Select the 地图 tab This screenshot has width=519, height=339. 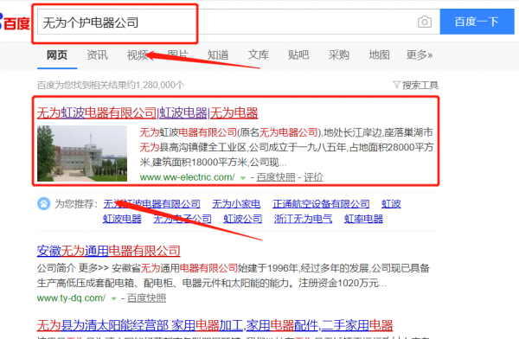380,55
